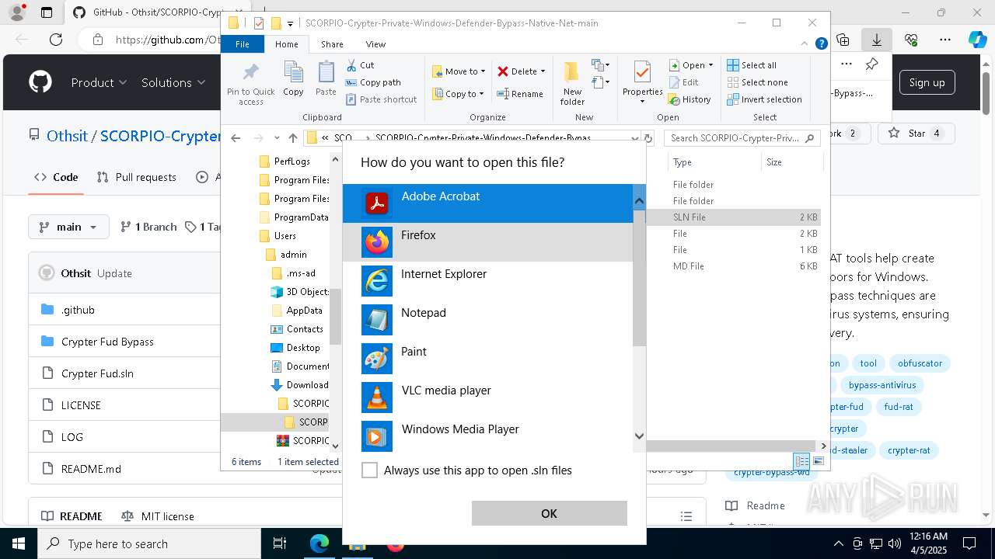Open Product menu on GitHub

tap(99, 82)
